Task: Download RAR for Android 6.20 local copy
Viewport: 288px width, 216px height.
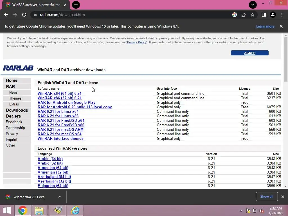Action: pos(75,107)
